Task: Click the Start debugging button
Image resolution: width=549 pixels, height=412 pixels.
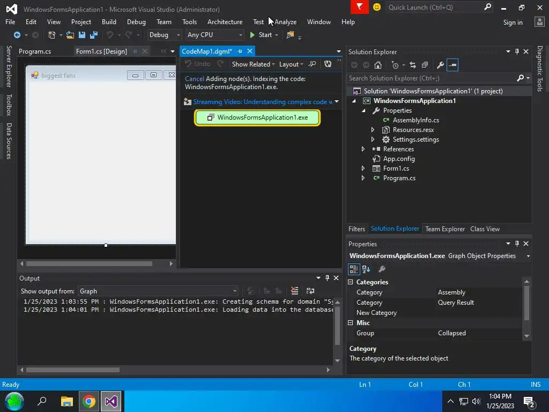Action: point(262,35)
